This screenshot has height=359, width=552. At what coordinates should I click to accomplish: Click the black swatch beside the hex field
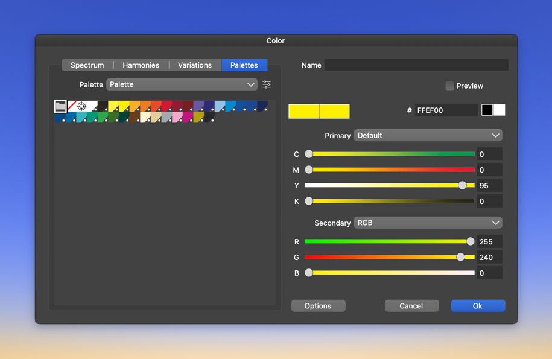pyautogui.click(x=487, y=110)
